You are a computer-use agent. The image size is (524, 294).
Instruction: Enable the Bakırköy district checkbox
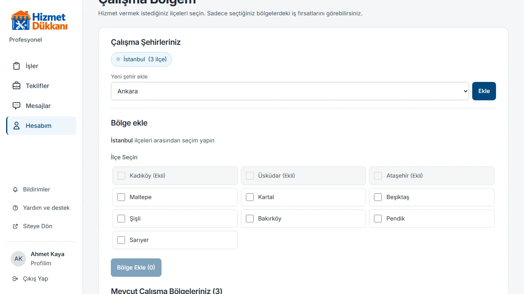[250, 219]
